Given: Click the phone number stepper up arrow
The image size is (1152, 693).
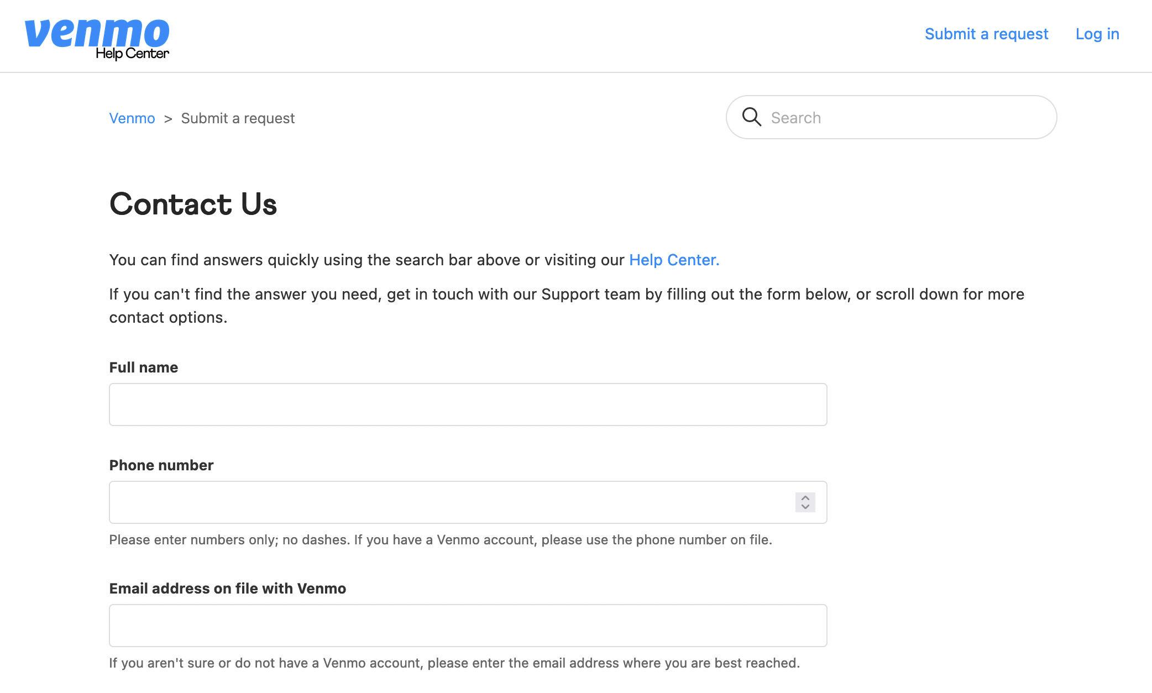Looking at the screenshot, I should tap(805, 497).
